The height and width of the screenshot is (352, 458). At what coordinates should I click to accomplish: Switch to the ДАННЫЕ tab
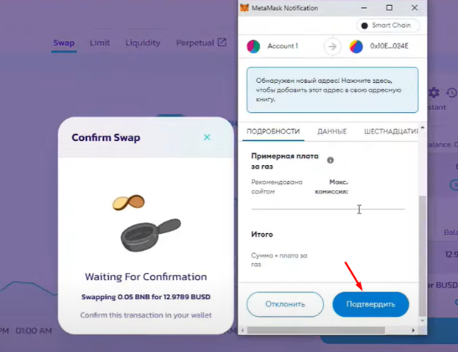(332, 132)
